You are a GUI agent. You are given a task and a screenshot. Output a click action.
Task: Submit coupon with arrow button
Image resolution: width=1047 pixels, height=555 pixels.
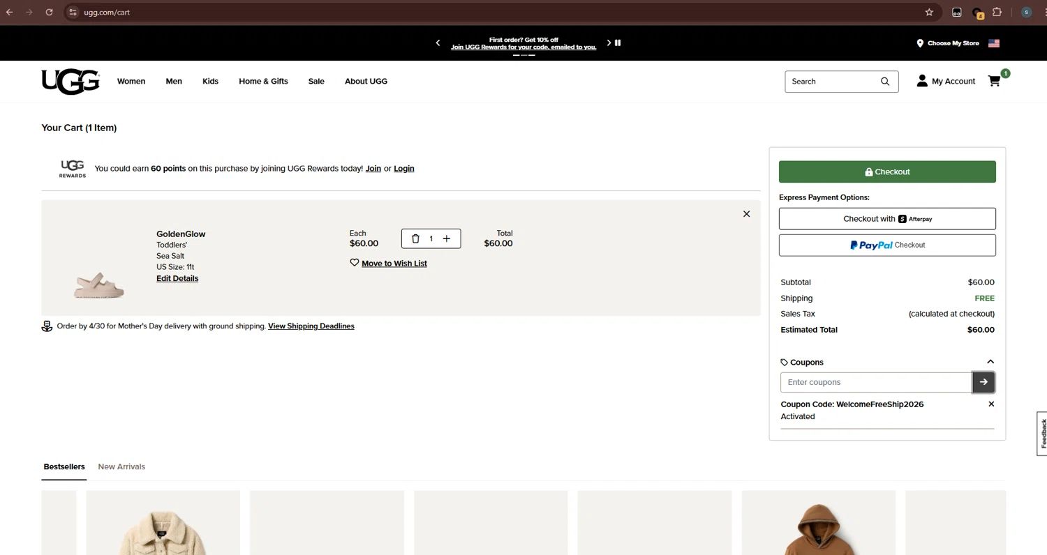(983, 382)
